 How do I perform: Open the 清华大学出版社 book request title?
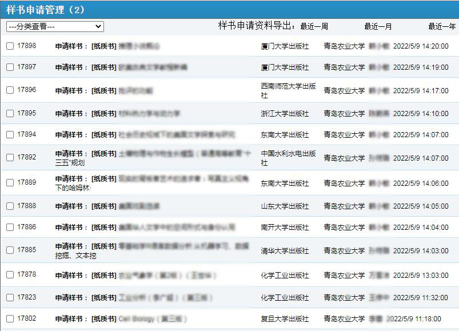click(183, 246)
